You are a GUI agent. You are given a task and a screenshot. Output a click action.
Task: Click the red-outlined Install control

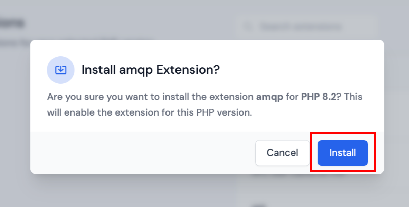pos(342,153)
